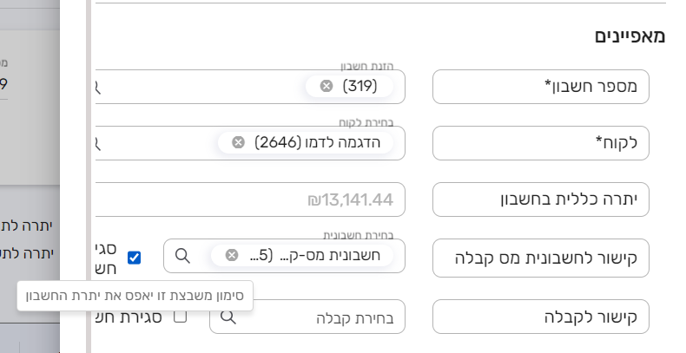This screenshot has width=686, height=353.
Task: Click the מאפיינים section heading
Action: click(630, 36)
